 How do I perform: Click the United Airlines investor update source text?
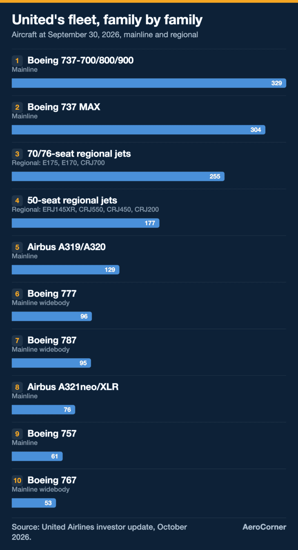pos(99,532)
